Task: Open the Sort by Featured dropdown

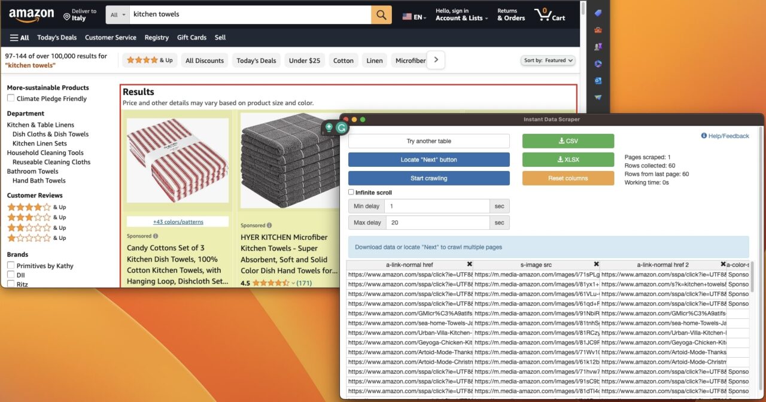Action: 548,60
